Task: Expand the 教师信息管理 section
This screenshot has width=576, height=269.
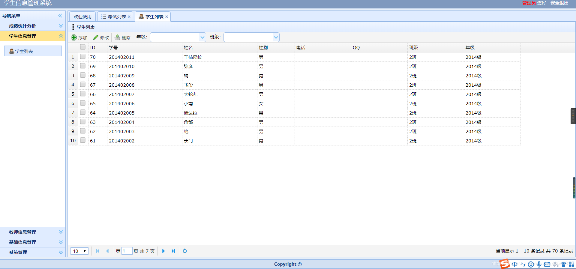Action: click(33, 232)
